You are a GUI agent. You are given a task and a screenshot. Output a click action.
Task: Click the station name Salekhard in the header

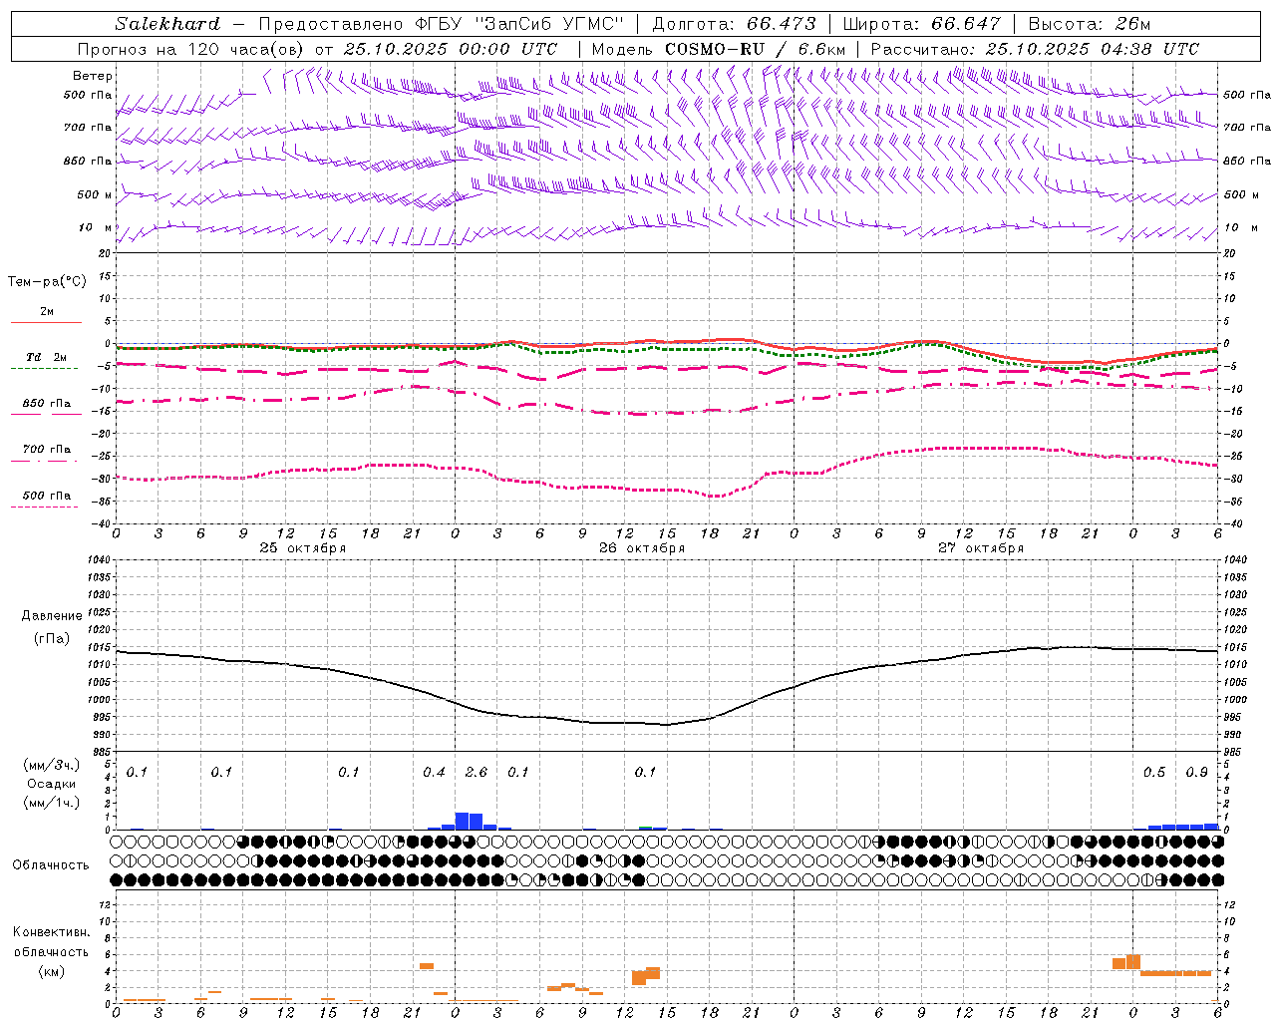[167, 24]
